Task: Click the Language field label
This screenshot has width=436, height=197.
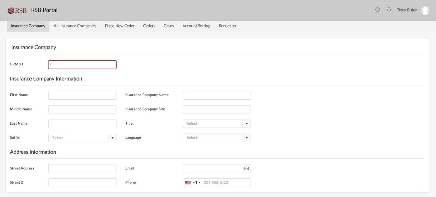Action: [x=133, y=138]
